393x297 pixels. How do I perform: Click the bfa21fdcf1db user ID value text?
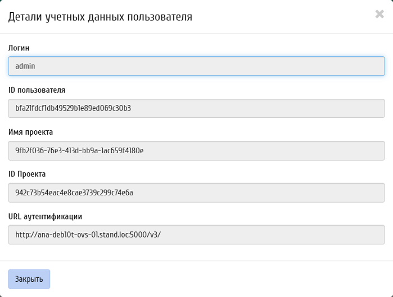(x=73, y=108)
